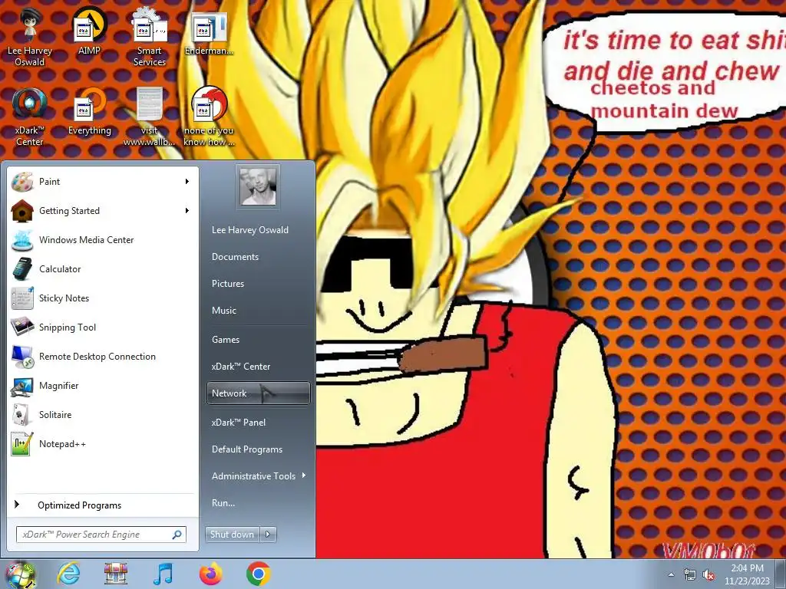Select Notepad++ program name
Screen dimensions: 786x589
(x=62, y=444)
